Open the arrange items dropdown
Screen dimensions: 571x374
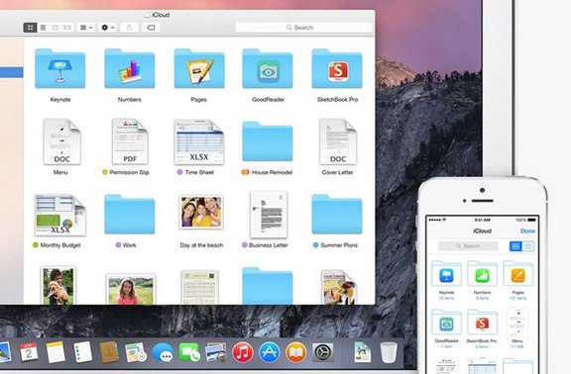point(86,28)
